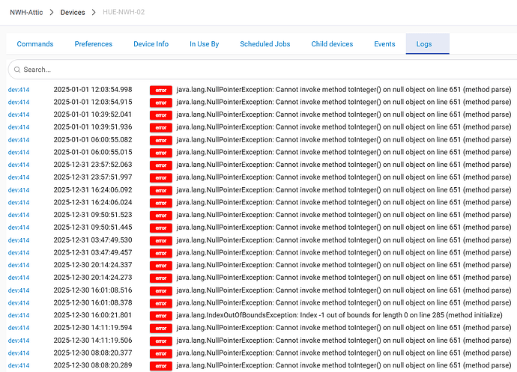This screenshot has height=372, width=517.
Task: Select timestamp 2025-12-31 09:50:51.523
Action: tap(93, 215)
